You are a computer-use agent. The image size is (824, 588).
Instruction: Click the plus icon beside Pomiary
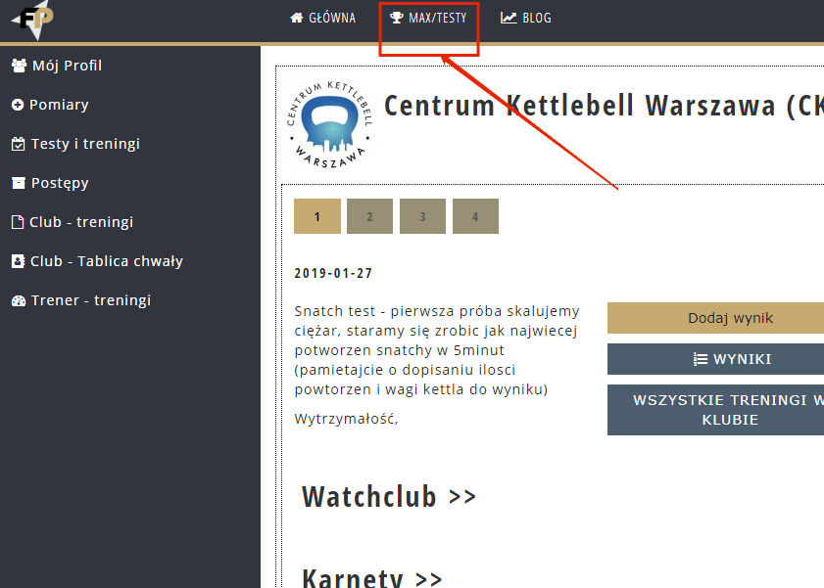click(18, 105)
